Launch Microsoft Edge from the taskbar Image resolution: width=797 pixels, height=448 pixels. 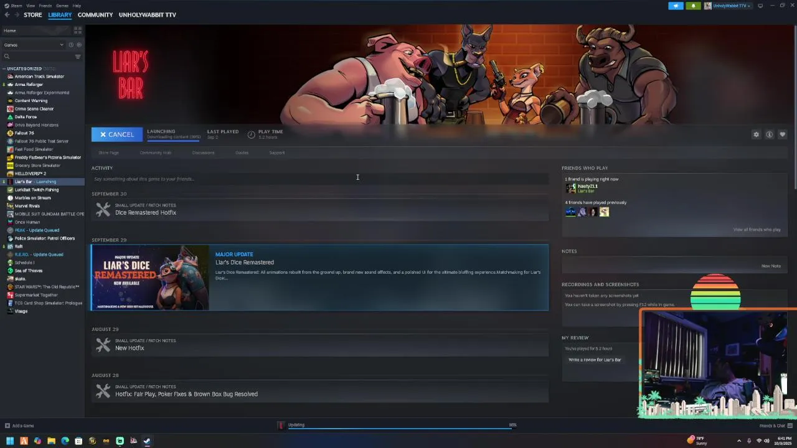65,441
